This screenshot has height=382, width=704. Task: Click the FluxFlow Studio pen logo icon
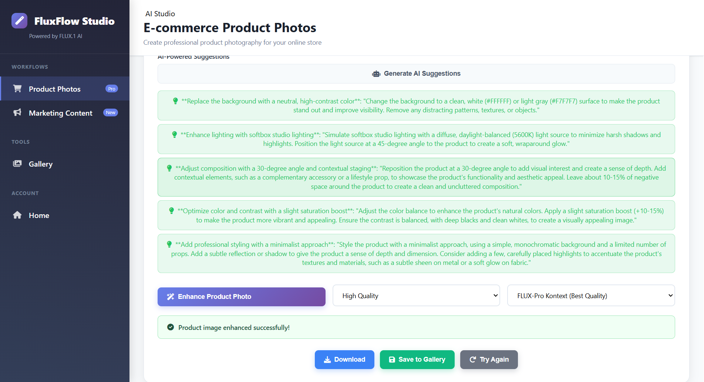[x=19, y=21]
